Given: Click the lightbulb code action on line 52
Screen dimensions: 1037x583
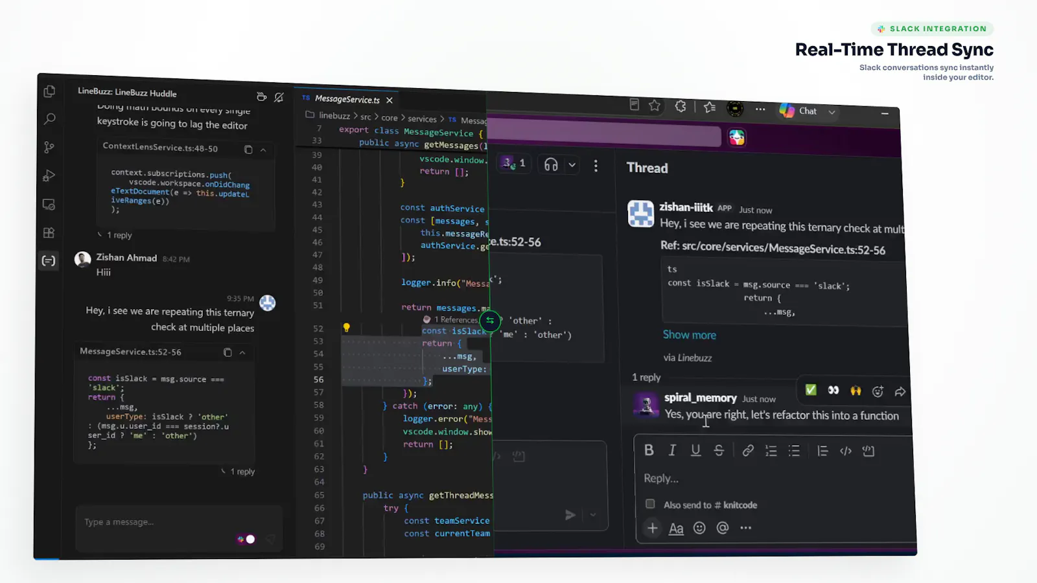Looking at the screenshot, I should pyautogui.click(x=346, y=328).
